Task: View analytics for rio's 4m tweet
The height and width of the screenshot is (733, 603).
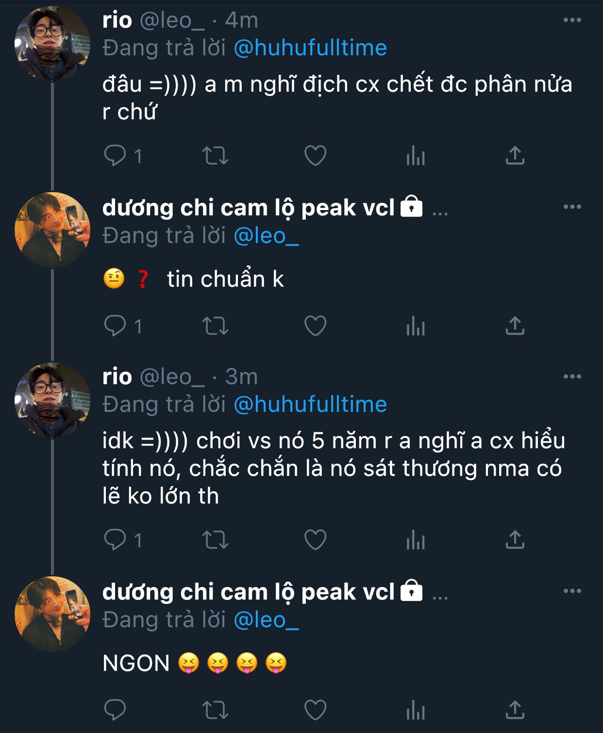Action: point(416,156)
